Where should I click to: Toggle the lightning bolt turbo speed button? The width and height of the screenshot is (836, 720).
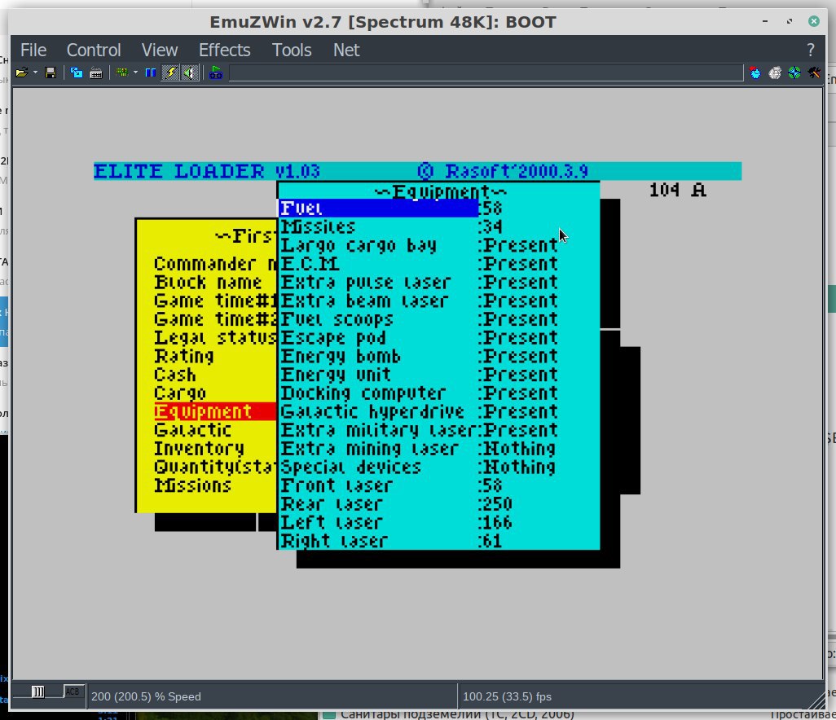[170, 72]
